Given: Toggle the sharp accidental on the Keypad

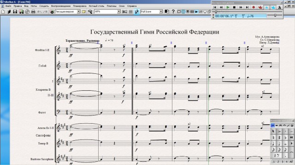Looking at the screenshot, I should pyautogui.click(x=279, y=137).
